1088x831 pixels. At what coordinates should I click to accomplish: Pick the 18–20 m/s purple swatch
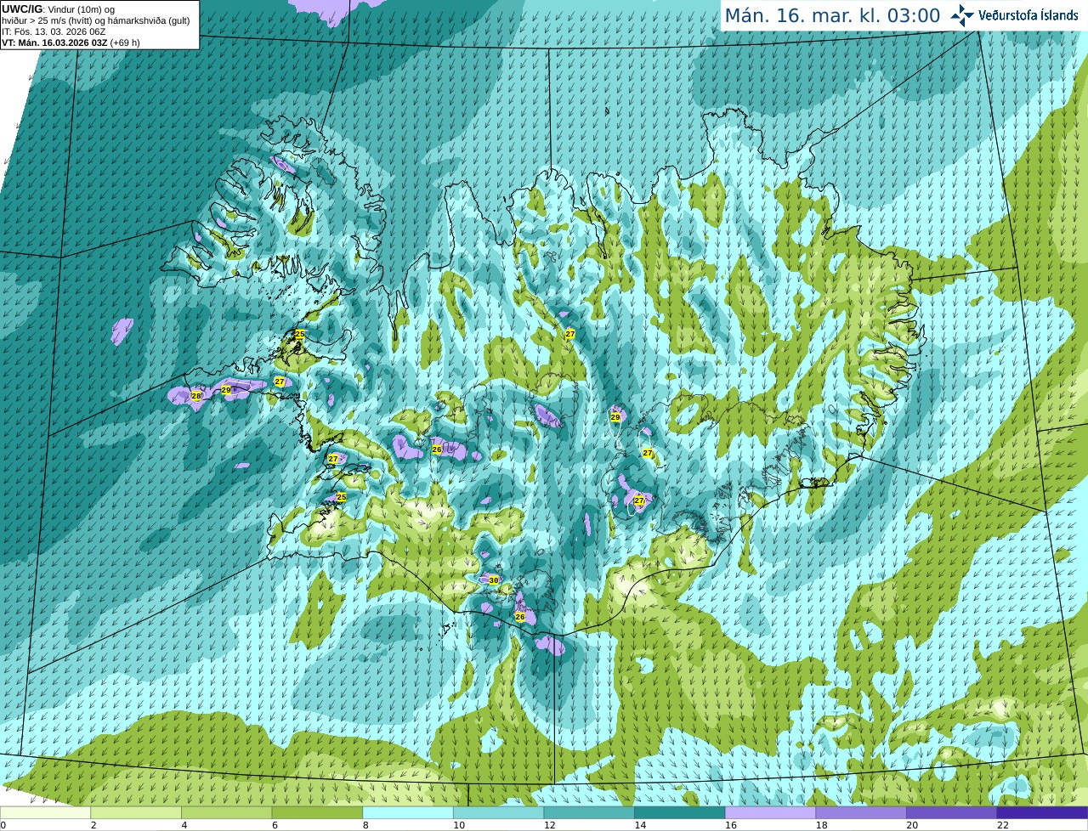pyautogui.click(x=861, y=812)
